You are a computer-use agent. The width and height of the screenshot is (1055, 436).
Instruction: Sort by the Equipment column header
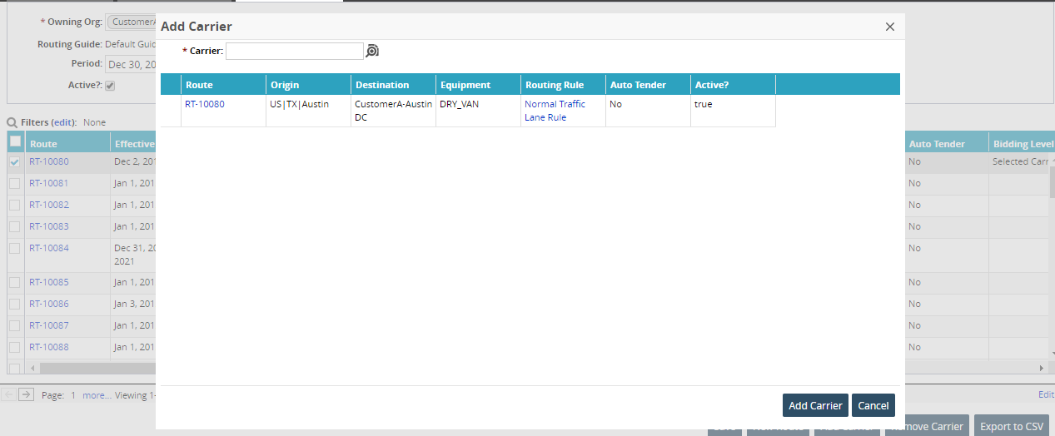478,85
